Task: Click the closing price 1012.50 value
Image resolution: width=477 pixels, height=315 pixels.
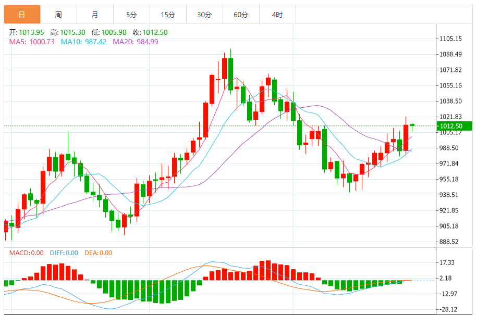Action: 155,32
